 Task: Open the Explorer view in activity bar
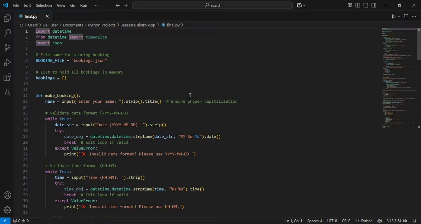click(7, 18)
